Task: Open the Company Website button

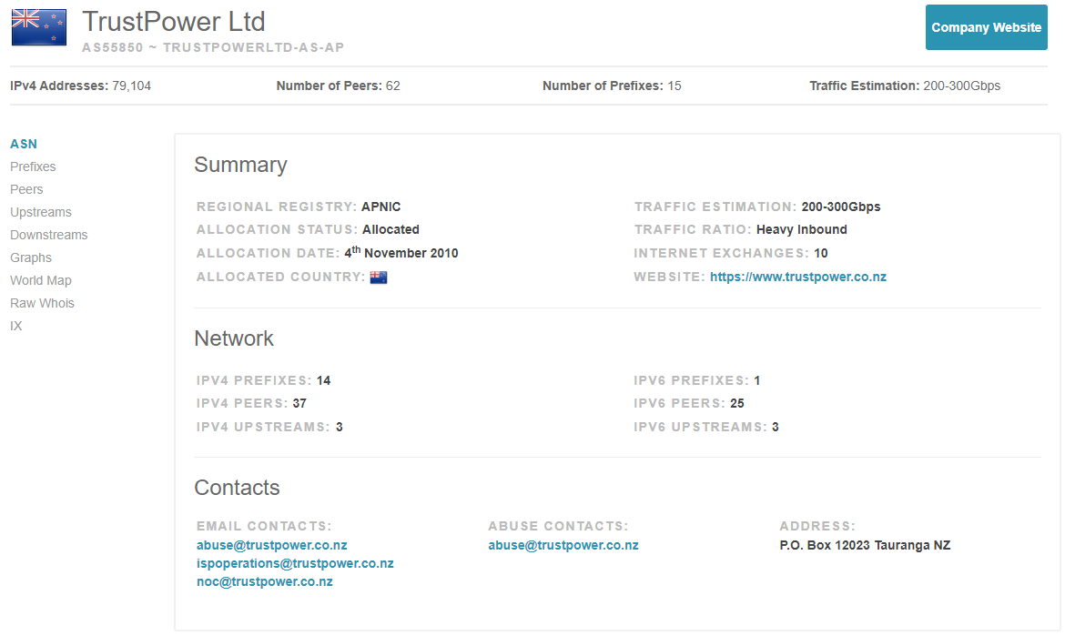Action: (986, 27)
